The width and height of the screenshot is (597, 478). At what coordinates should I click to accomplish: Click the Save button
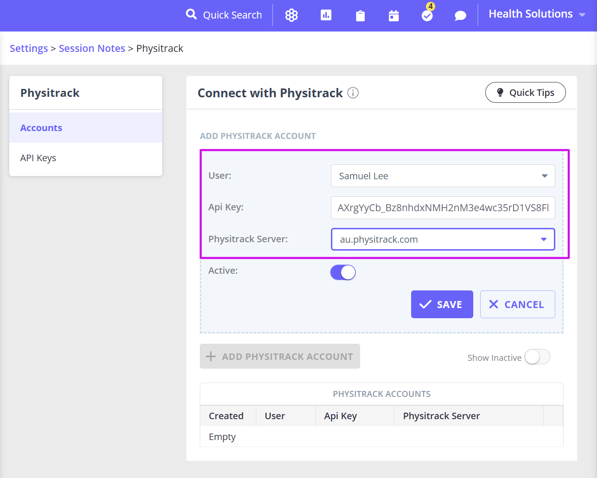(x=442, y=304)
